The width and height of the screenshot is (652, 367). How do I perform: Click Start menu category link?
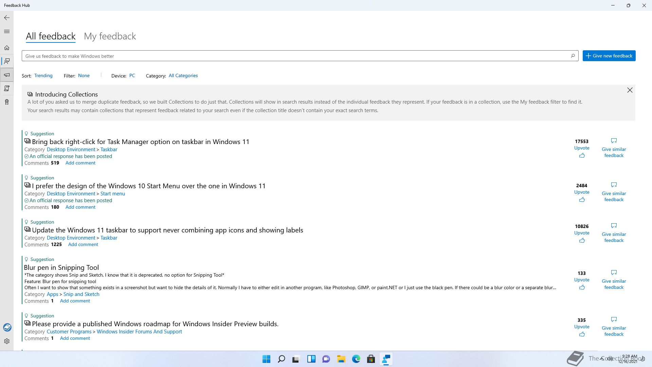click(113, 194)
